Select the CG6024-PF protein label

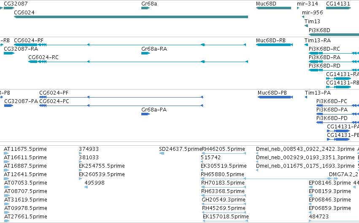coord(54,93)
